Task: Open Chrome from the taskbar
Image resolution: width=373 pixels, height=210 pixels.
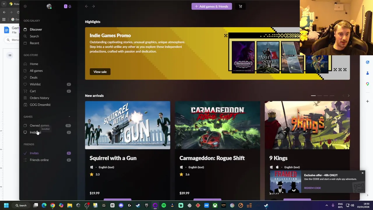Action: [52, 205]
